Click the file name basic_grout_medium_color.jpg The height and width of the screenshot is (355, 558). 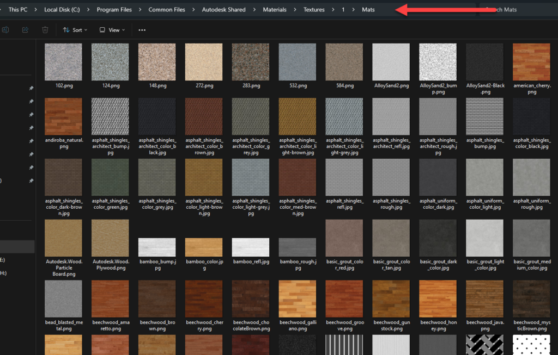532,264
